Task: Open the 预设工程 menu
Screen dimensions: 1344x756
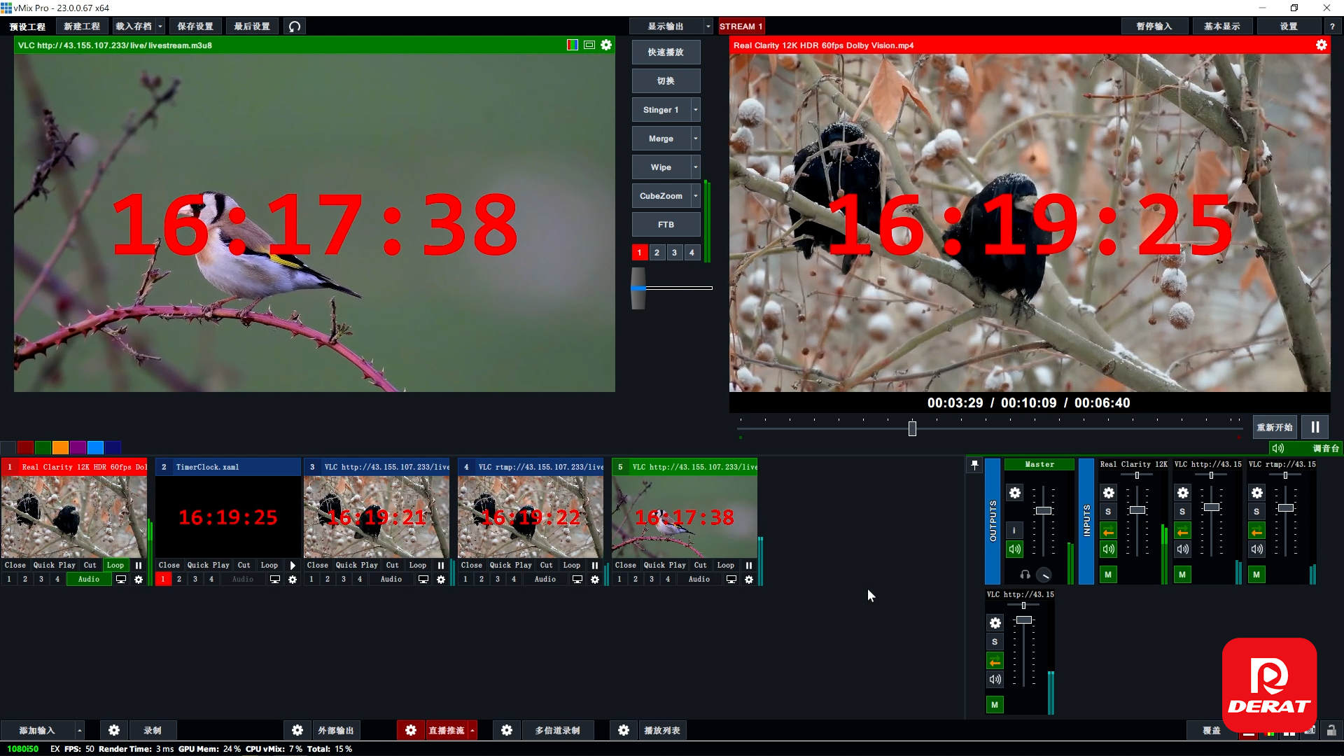Action: (x=27, y=27)
